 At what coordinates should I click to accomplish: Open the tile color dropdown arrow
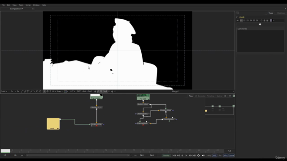[x=274, y=21]
